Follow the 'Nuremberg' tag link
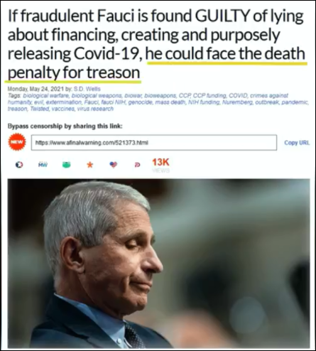The height and width of the screenshot is (351, 316). point(237,102)
